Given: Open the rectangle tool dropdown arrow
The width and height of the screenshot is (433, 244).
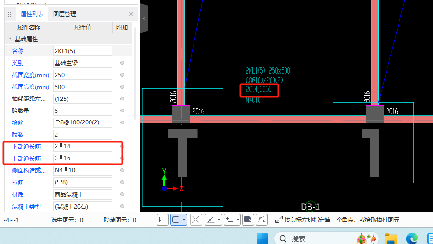Looking at the screenshot, I should point(184,220).
